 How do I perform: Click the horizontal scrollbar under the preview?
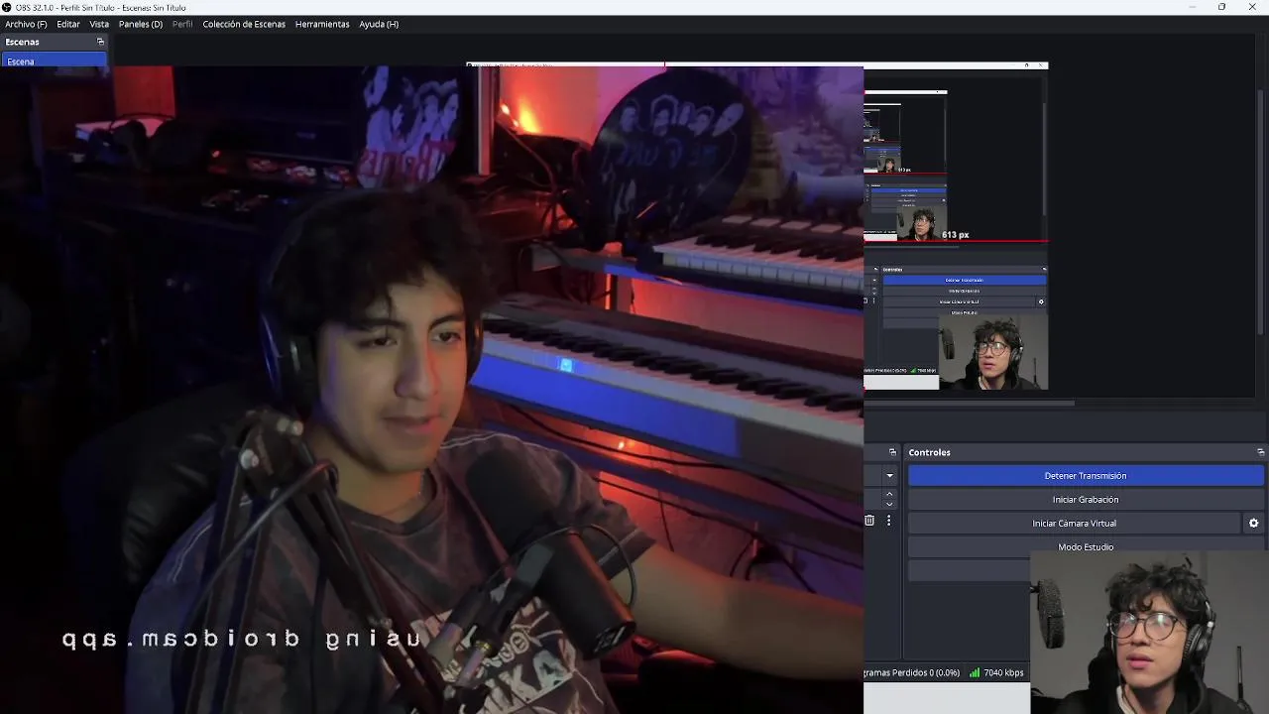click(x=970, y=404)
